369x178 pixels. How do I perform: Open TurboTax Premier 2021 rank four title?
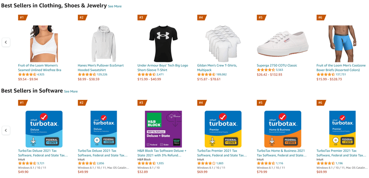pos(222,153)
